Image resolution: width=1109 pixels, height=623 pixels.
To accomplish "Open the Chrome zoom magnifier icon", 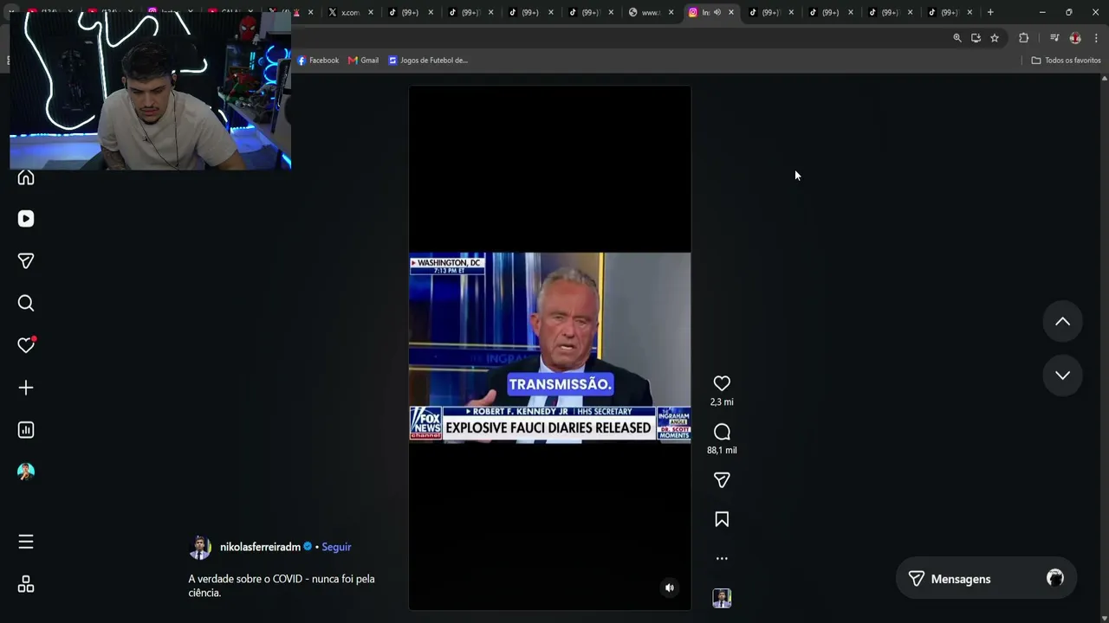I will click(957, 38).
